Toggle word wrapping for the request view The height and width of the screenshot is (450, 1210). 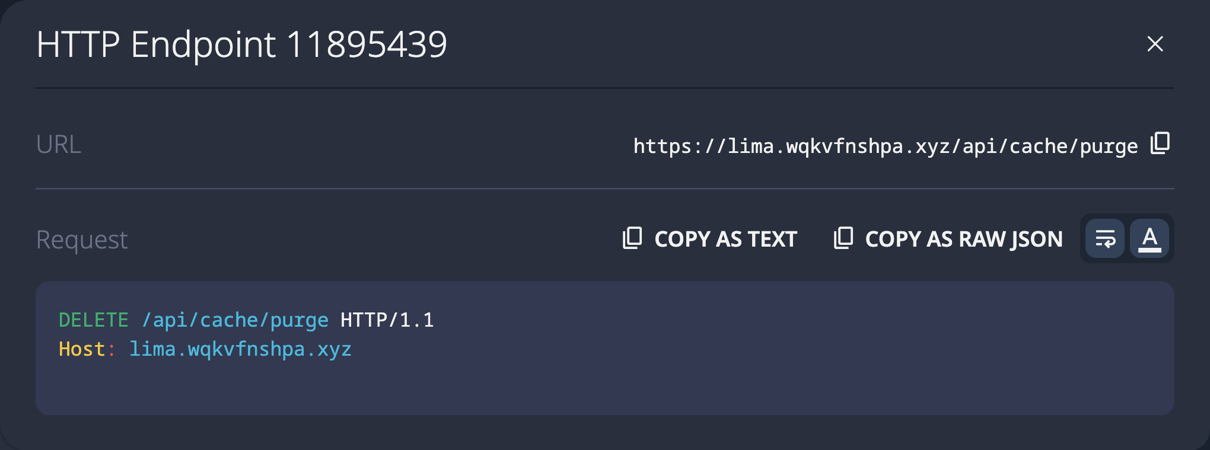(x=1104, y=238)
